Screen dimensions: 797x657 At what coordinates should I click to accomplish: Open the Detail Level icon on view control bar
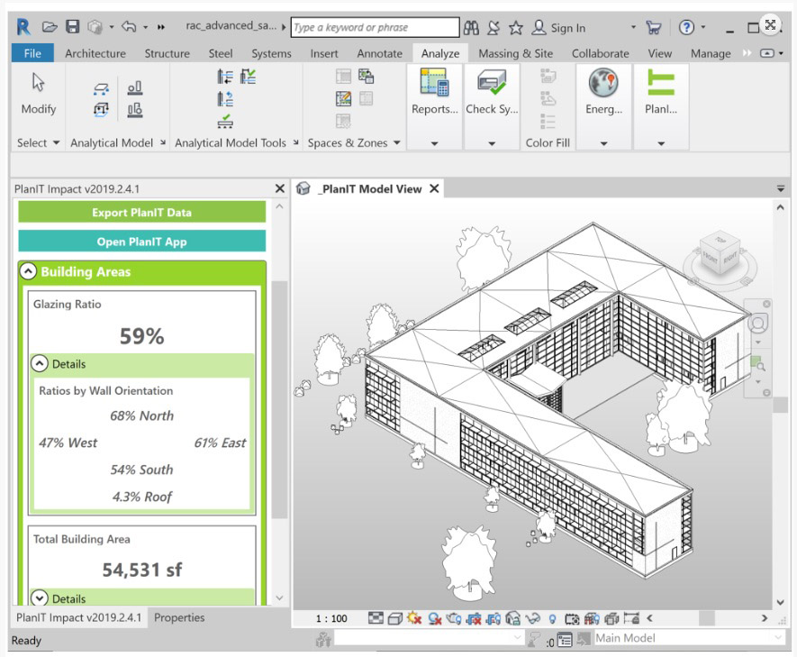(x=376, y=618)
